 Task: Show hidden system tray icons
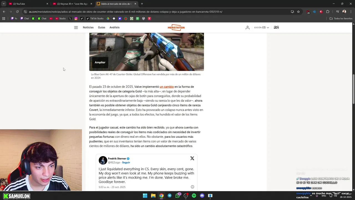point(311,196)
